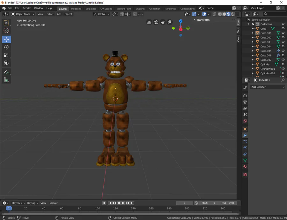Image resolution: width=287 pixels, height=220 pixels.
Task: Open the Playback dropdown in timeline
Action: (x=18, y=203)
